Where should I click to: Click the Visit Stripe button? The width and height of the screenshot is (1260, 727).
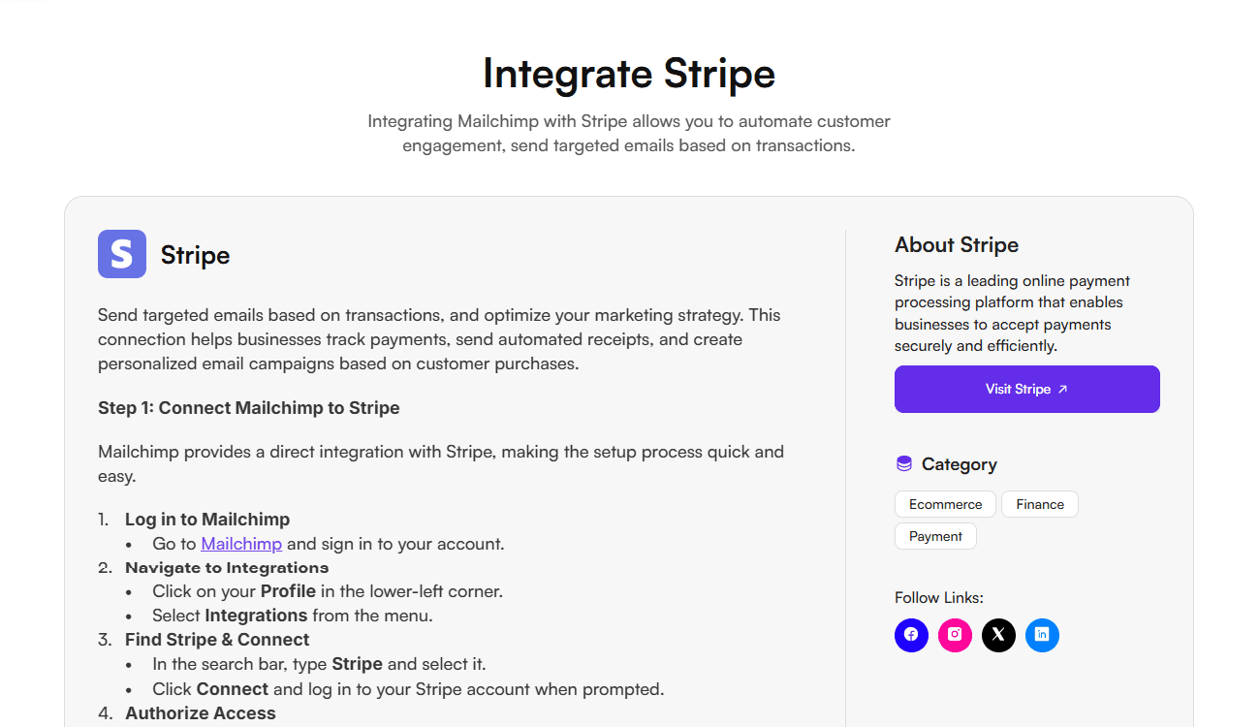tap(1027, 389)
